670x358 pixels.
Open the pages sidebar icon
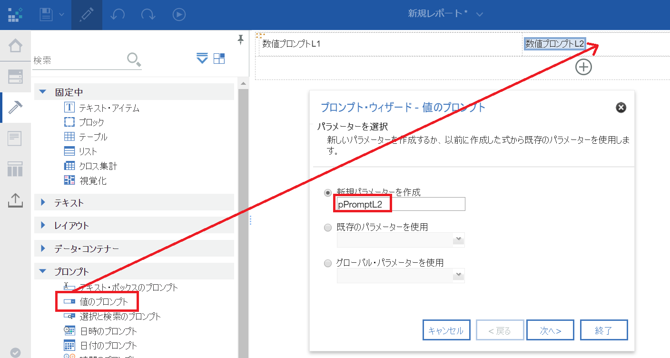point(15,139)
